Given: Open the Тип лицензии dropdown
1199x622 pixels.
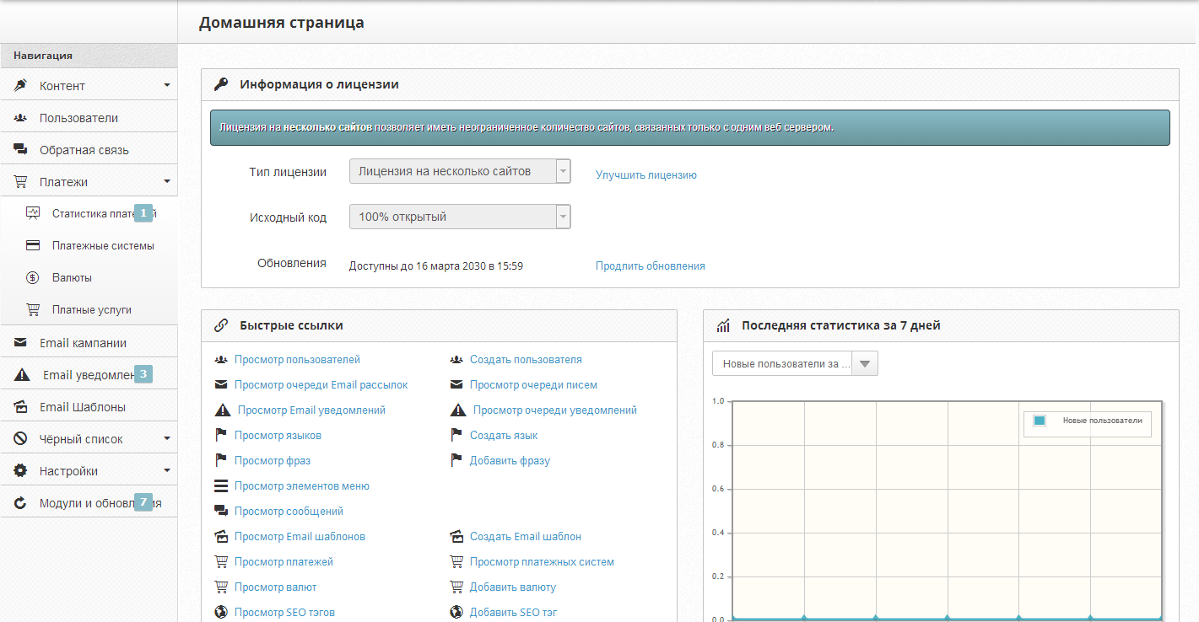Looking at the screenshot, I should tap(460, 171).
